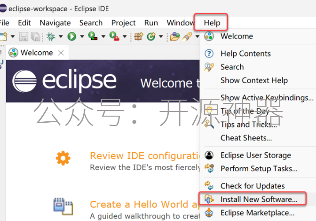This screenshot has height=221, width=316.
Task: Click the Install New Software icon
Action: click(x=209, y=199)
